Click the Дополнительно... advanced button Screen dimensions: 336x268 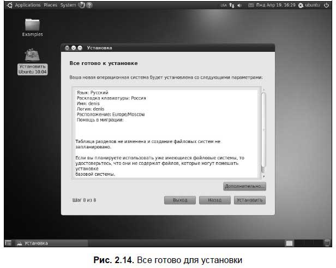(244, 186)
